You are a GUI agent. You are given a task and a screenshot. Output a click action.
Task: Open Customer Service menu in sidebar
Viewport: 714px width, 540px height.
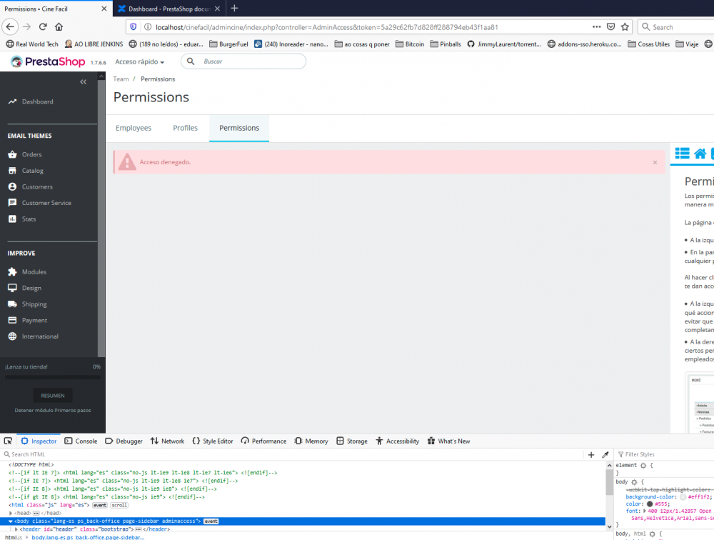tap(46, 203)
